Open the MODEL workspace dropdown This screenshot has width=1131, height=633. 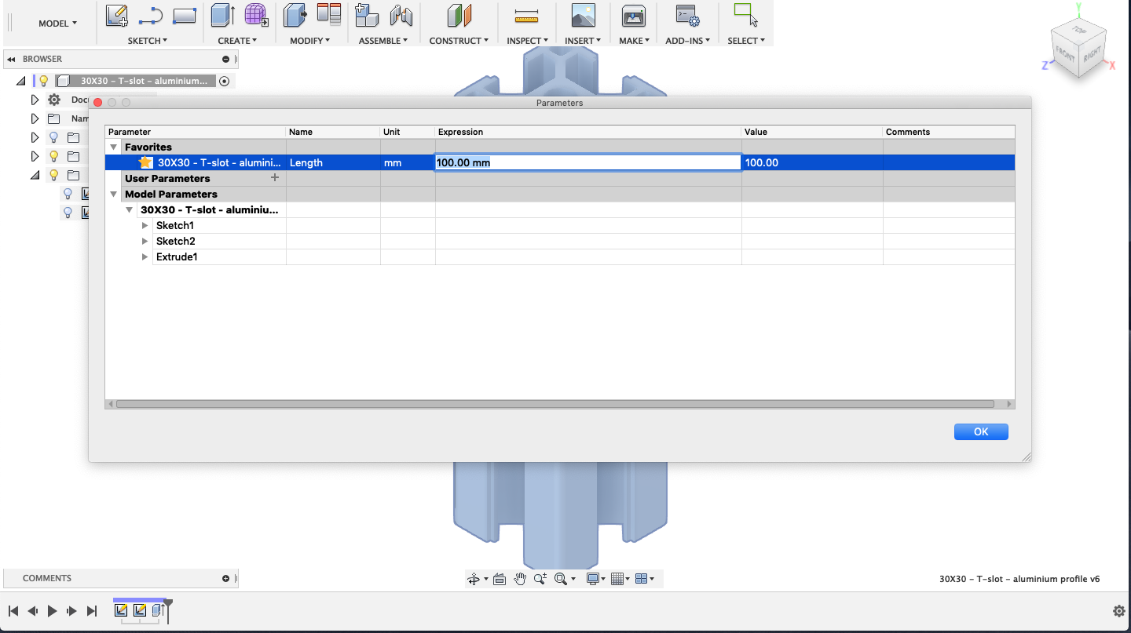[x=57, y=24]
